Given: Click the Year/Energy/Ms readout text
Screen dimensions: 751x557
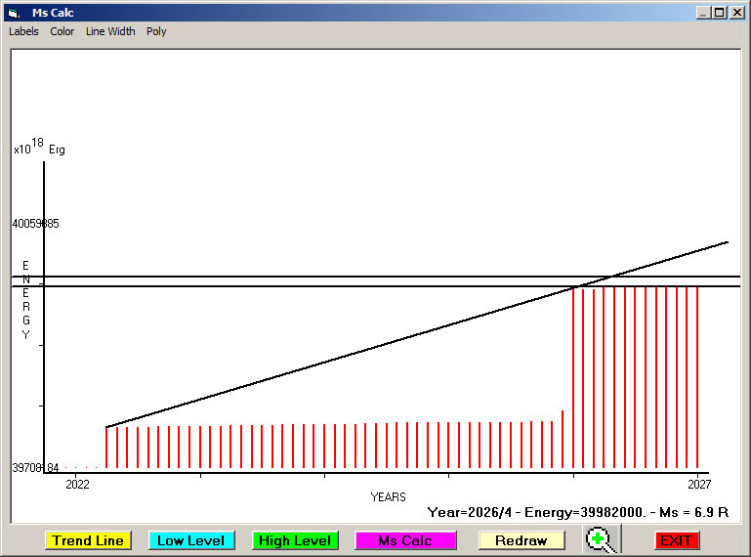Looking at the screenshot, I should coord(578,512).
